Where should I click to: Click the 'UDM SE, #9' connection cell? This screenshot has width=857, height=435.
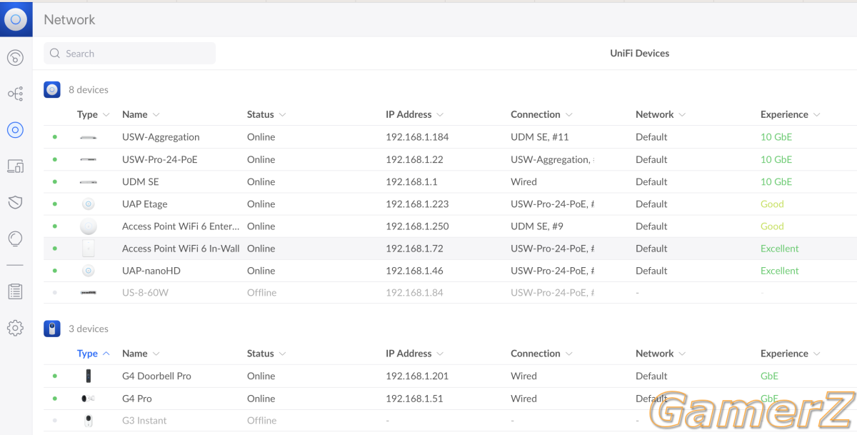pyautogui.click(x=537, y=226)
